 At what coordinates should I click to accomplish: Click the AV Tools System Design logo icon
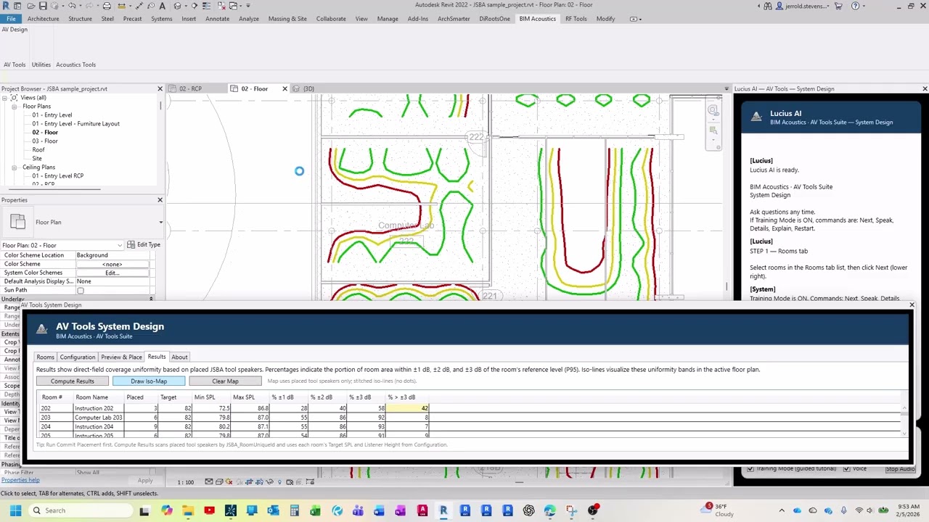[x=42, y=330]
